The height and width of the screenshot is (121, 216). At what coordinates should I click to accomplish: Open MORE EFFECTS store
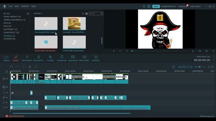coord(168,6)
